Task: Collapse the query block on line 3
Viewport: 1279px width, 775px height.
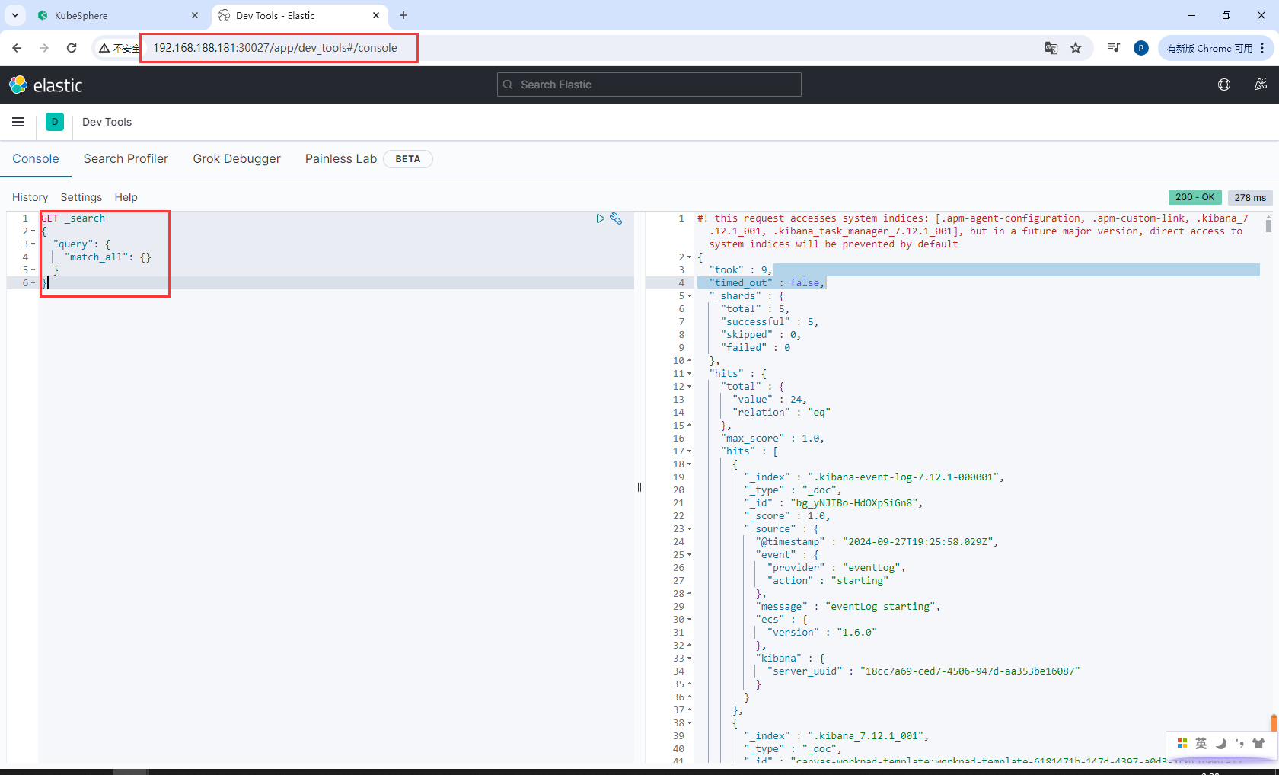Action: [x=33, y=244]
